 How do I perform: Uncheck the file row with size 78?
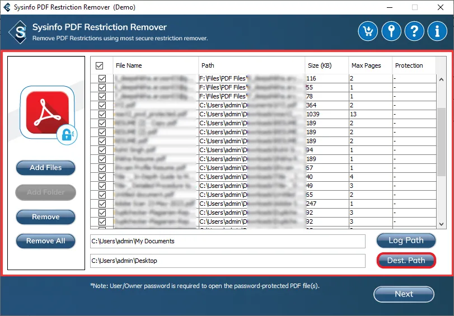(102, 96)
